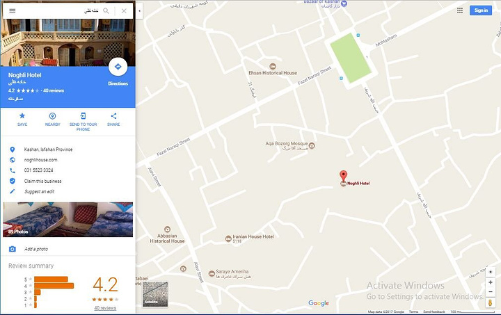
Task: Add a photo camera icon
Action: pos(12,249)
